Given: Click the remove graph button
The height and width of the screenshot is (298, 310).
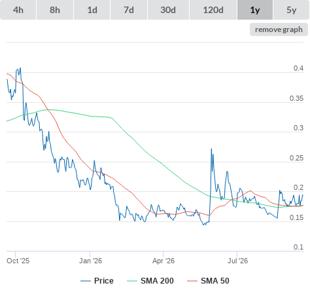Looking at the screenshot, I should [279, 29].
